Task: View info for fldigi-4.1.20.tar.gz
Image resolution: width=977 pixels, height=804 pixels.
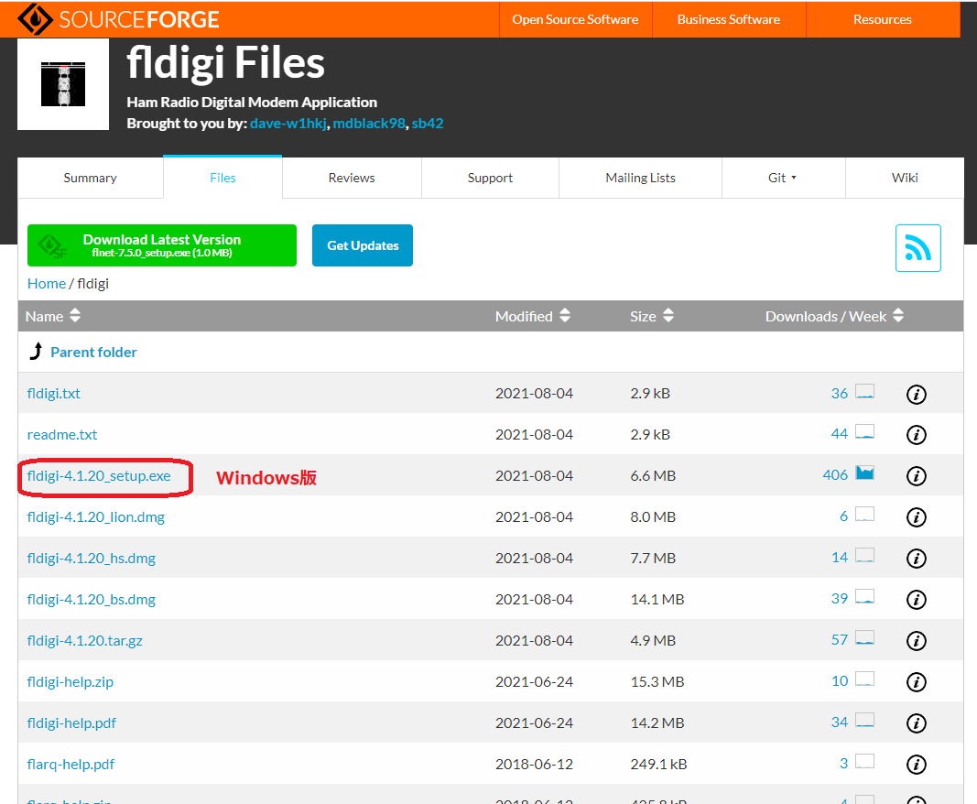Action: point(916,641)
